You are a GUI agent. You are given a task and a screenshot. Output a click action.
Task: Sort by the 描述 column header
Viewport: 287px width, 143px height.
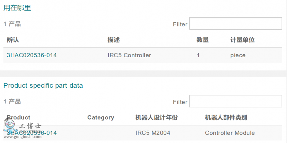point(114,40)
